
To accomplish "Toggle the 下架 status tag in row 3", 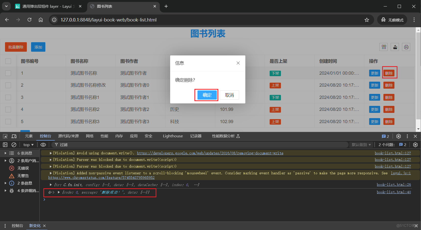I will (x=275, y=97).
